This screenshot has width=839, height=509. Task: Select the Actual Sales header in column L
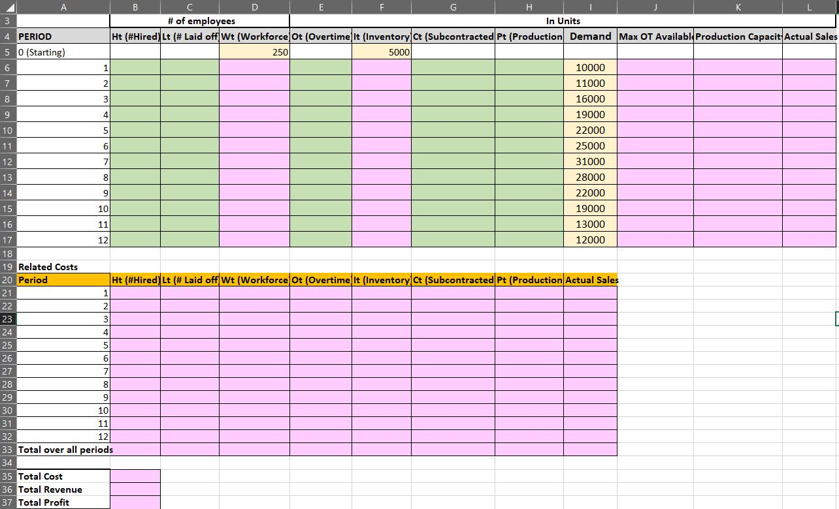click(x=810, y=36)
